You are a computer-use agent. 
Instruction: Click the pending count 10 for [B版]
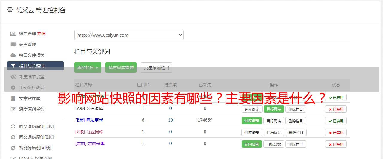(x=170, y=120)
